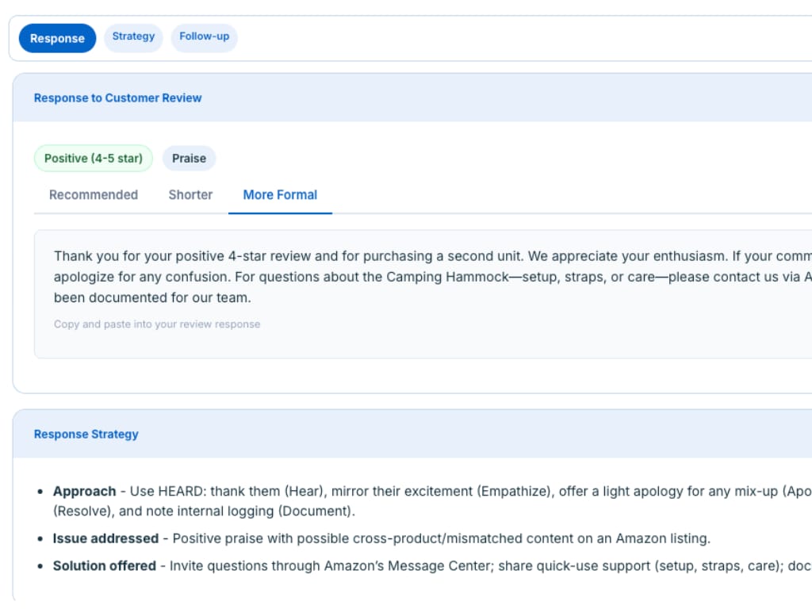Choose the Recommended response variant
This screenshot has width=812, height=609.
[x=94, y=195]
